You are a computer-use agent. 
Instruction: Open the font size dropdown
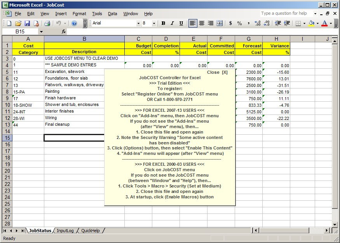154,23
